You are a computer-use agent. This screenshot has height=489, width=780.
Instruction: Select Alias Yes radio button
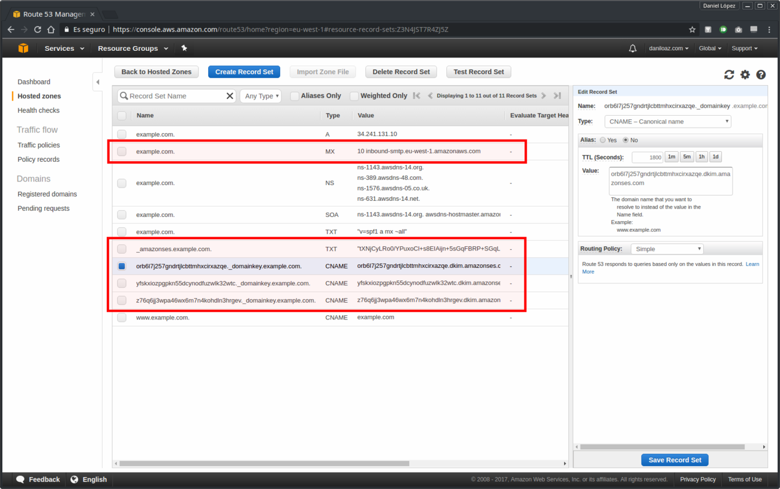click(x=603, y=140)
